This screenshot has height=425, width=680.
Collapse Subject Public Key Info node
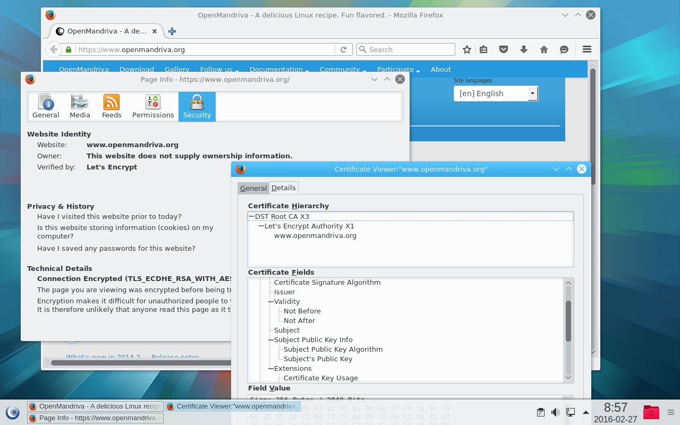[x=271, y=340]
